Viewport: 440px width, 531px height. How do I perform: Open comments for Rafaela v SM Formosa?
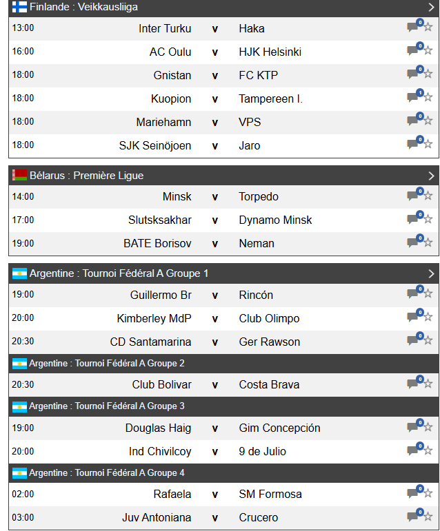click(x=413, y=494)
